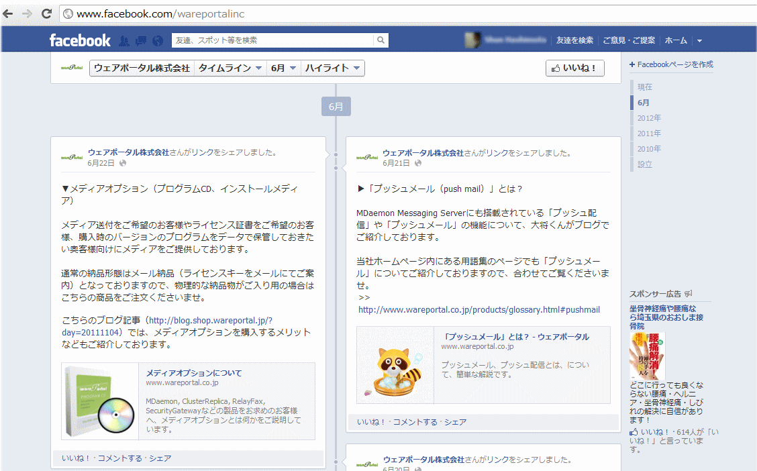Click page name in 6月22日 post header
757x471 pixels.
pos(128,152)
